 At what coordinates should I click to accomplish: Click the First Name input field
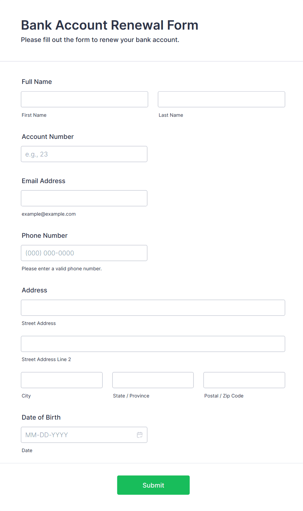point(84,99)
